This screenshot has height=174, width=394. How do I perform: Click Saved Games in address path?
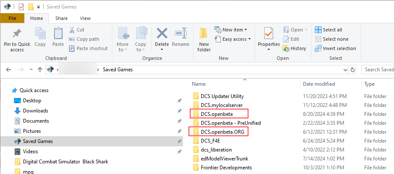[118, 70]
